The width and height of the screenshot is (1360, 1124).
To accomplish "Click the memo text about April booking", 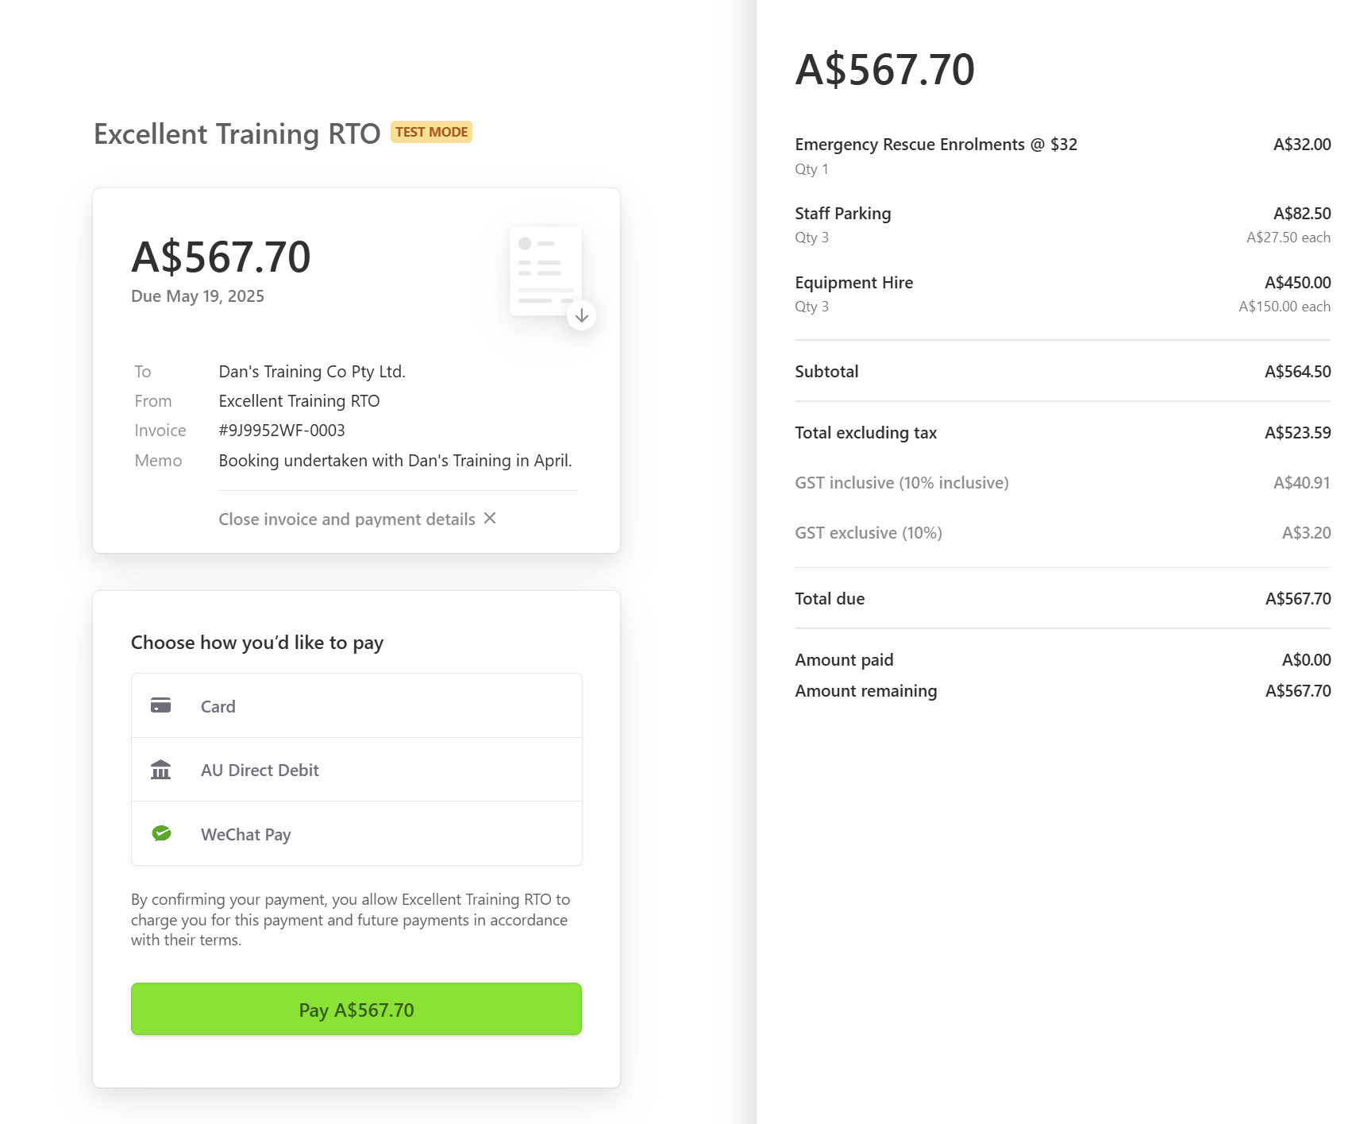I will coord(395,461).
